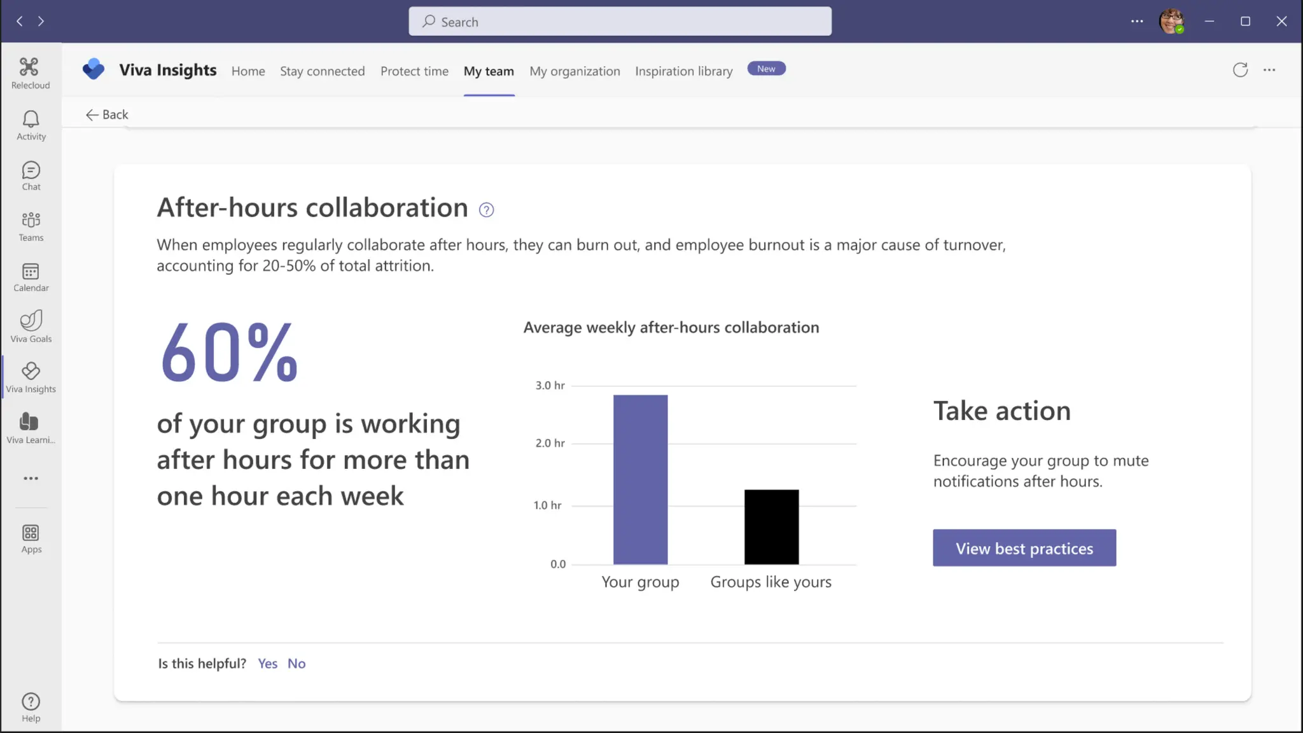Screen dimensions: 1303x733
Task: Answer Yes to Is this helpful
Action: click(267, 664)
